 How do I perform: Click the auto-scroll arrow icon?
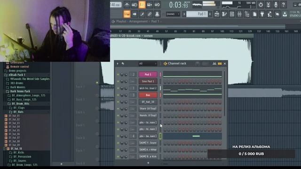pyautogui.click(x=135, y=14)
